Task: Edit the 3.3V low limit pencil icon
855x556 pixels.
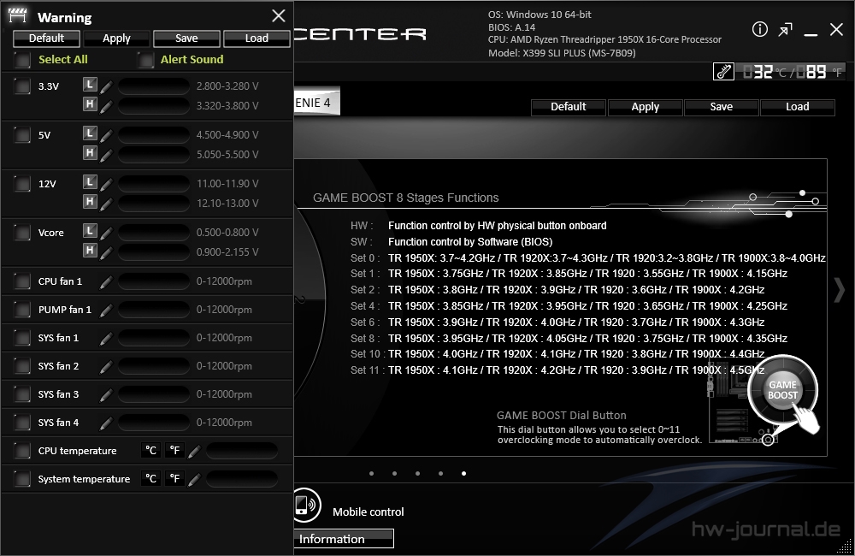Action: click(106, 86)
